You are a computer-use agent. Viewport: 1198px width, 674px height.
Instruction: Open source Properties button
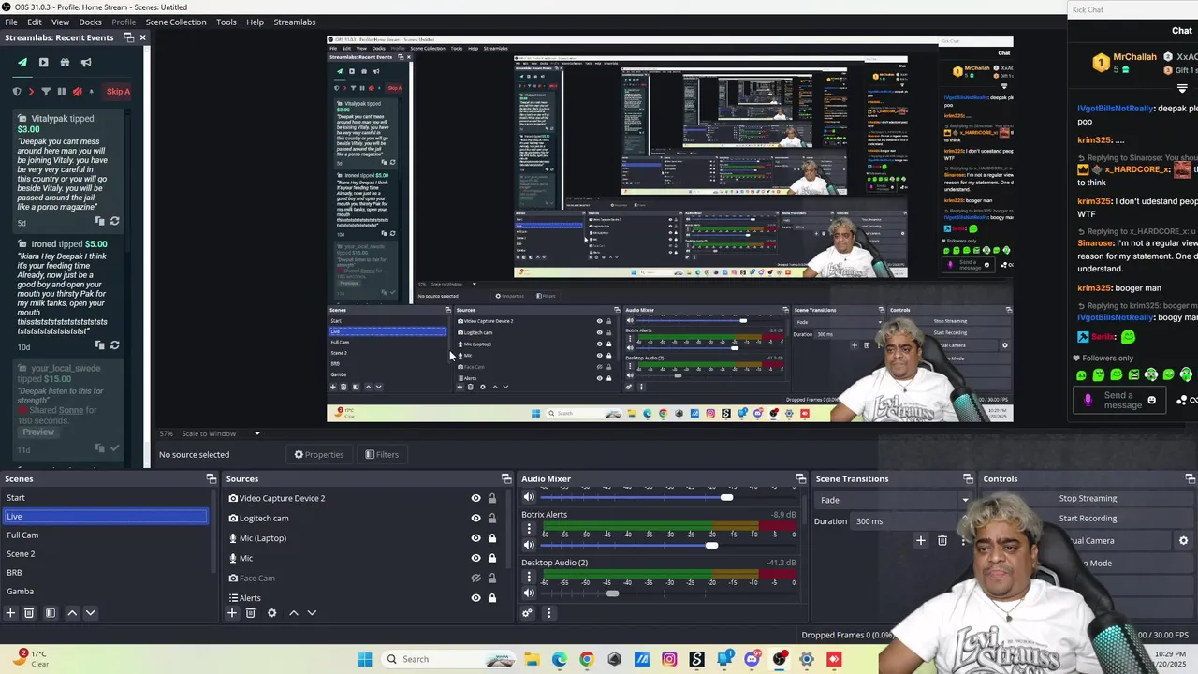[x=319, y=455]
